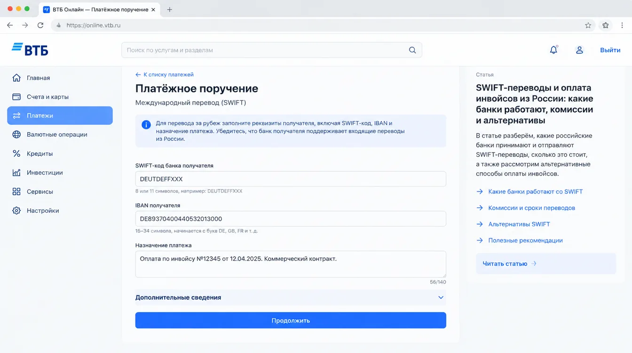This screenshot has width=632, height=353.
Task: Click chevron of Дополнительные сведения
Action: coord(441,298)
